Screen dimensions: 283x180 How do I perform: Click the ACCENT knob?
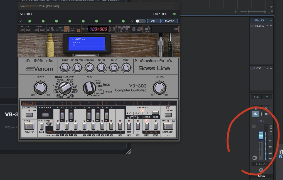[126, 68]
